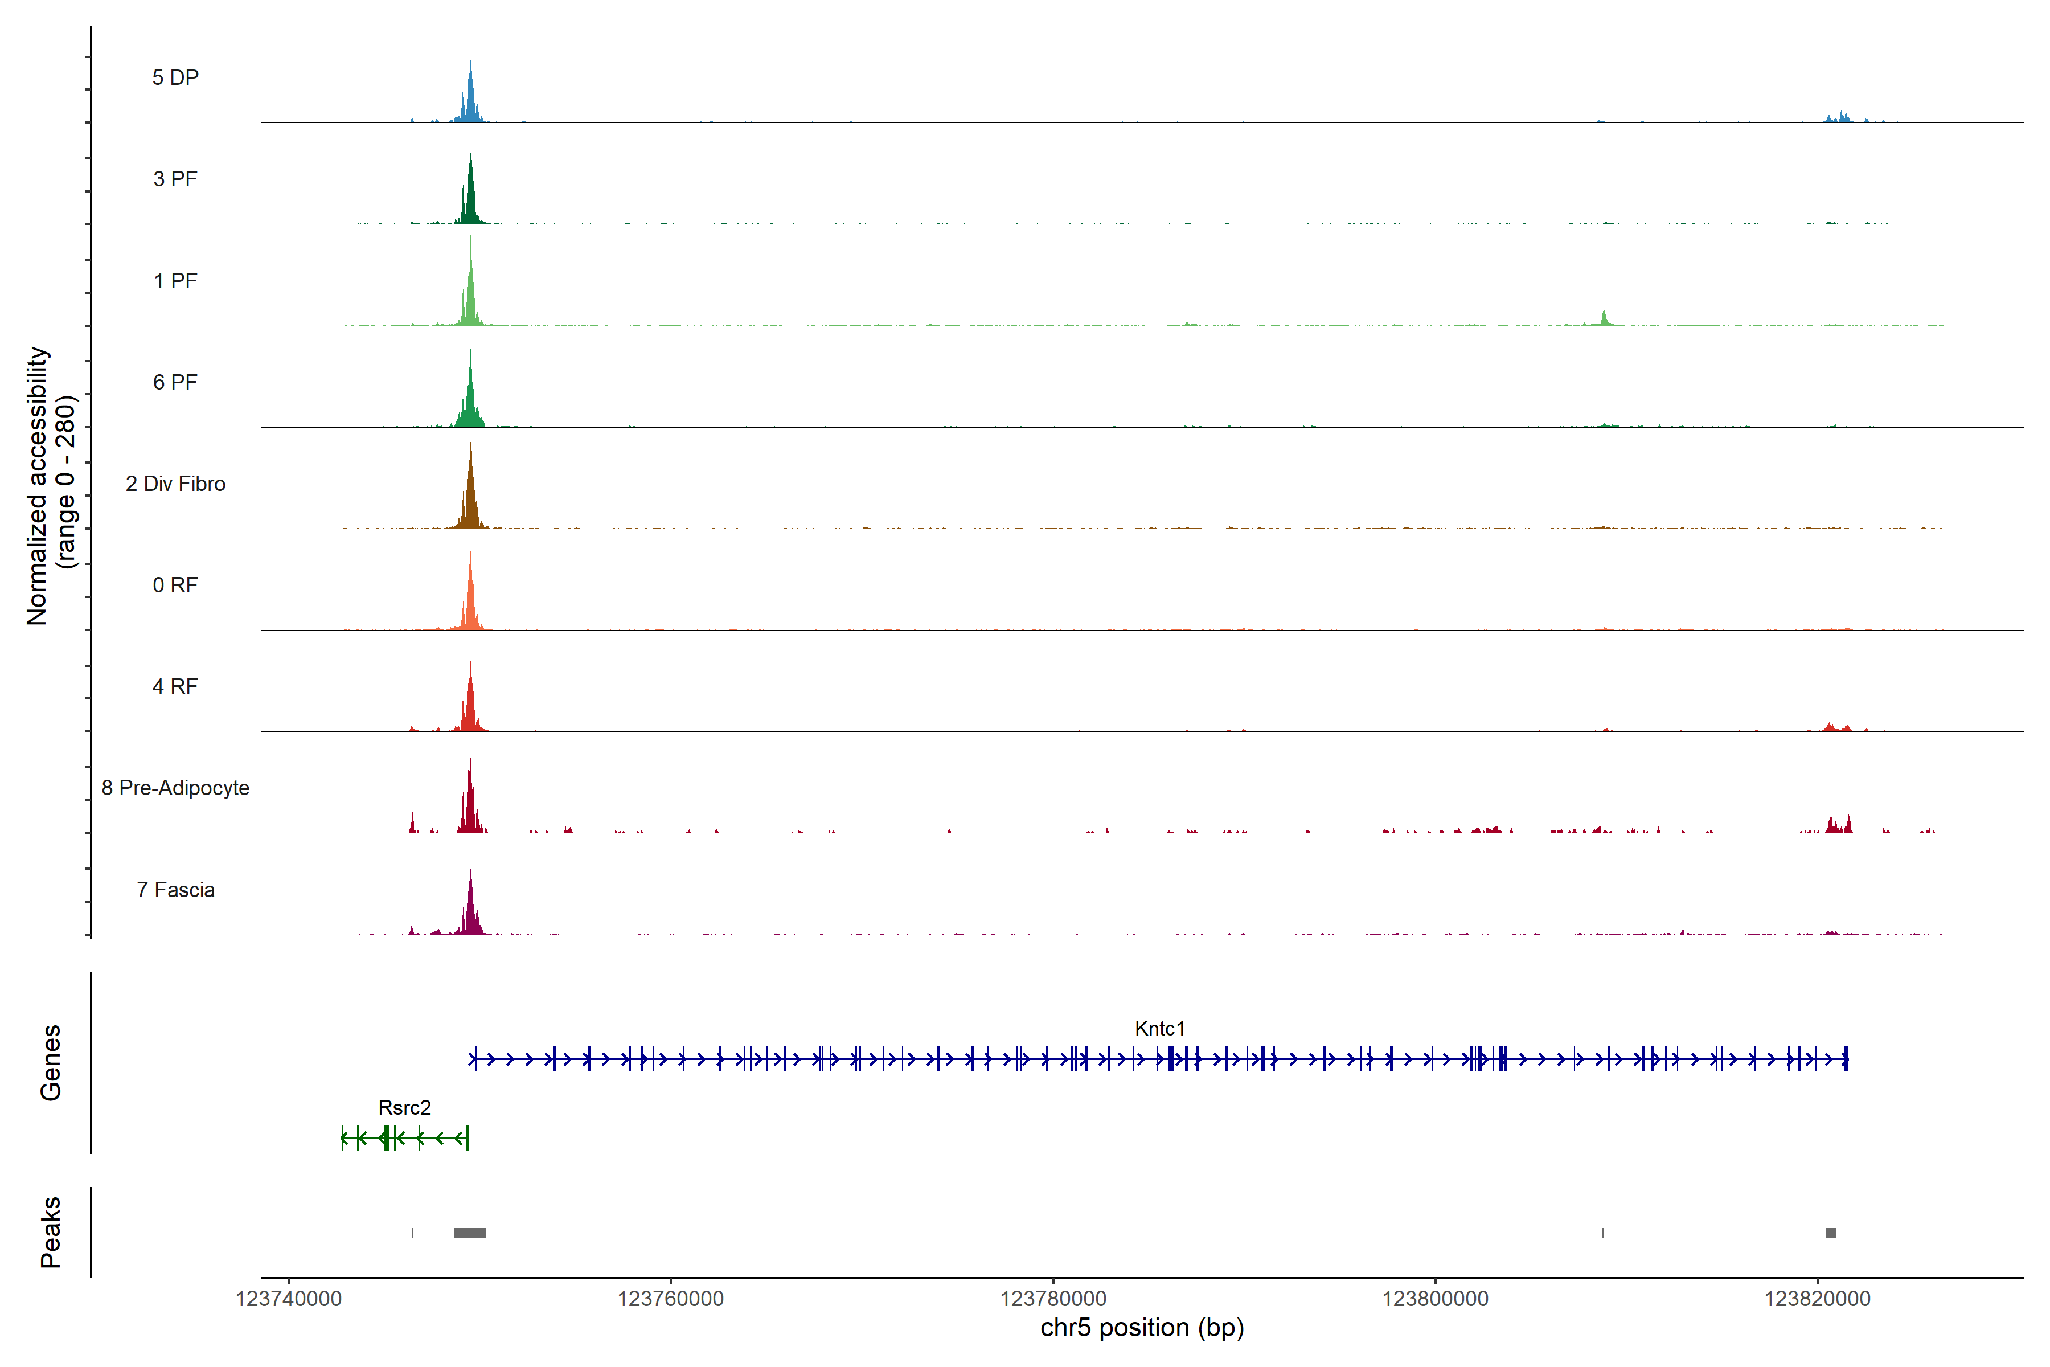Click the 5 DP track label
The height and width of the screenshot is (1367, 2050).
pyautogui.click(x=175, y=77)
